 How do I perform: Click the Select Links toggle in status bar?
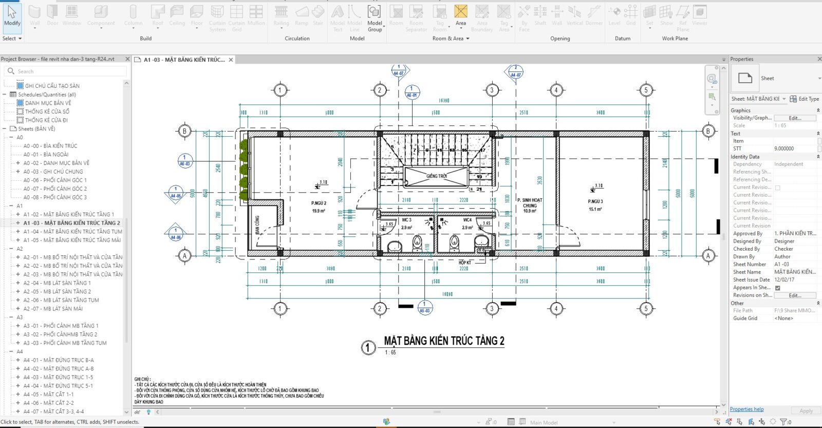(x=717, y=422)
